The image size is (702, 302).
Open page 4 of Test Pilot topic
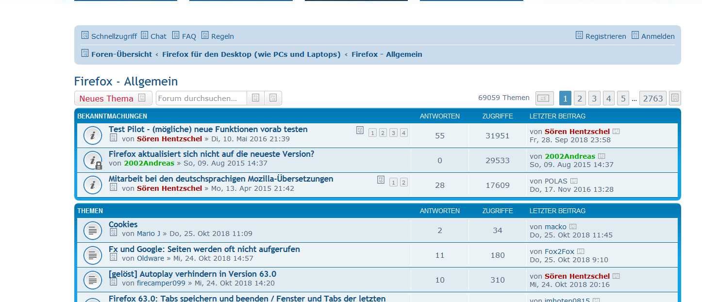point(404,133)
